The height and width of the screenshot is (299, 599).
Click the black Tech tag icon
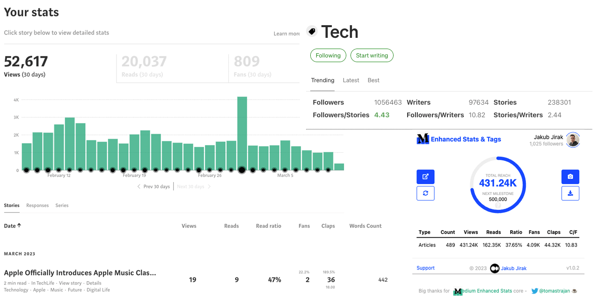click(x=312, y=31)
